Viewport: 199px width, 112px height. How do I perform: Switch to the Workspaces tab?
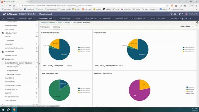coord(45,27)
